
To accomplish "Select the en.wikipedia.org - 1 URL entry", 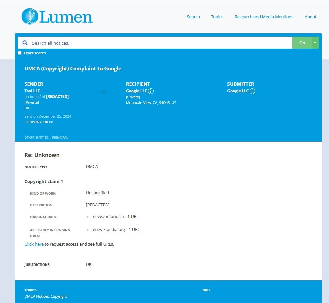I will pyautogui.click(x=117, y=230).
